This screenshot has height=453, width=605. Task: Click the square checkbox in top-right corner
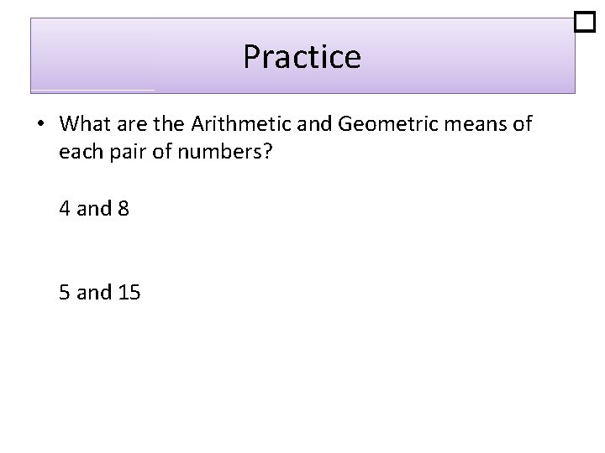[584, 22]
